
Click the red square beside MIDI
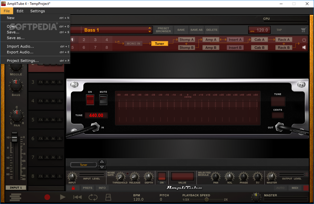pyautogui.click(x=306, y=188)
